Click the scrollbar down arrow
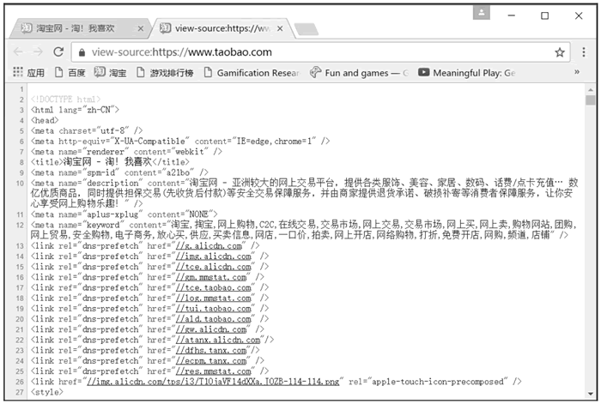Image resolution: width=601 pixels, height=404 pixels. [x=591, y=394]
